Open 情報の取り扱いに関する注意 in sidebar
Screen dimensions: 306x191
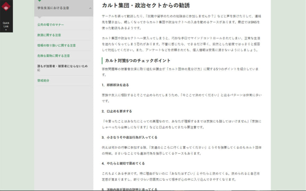(x=57, y=45)
